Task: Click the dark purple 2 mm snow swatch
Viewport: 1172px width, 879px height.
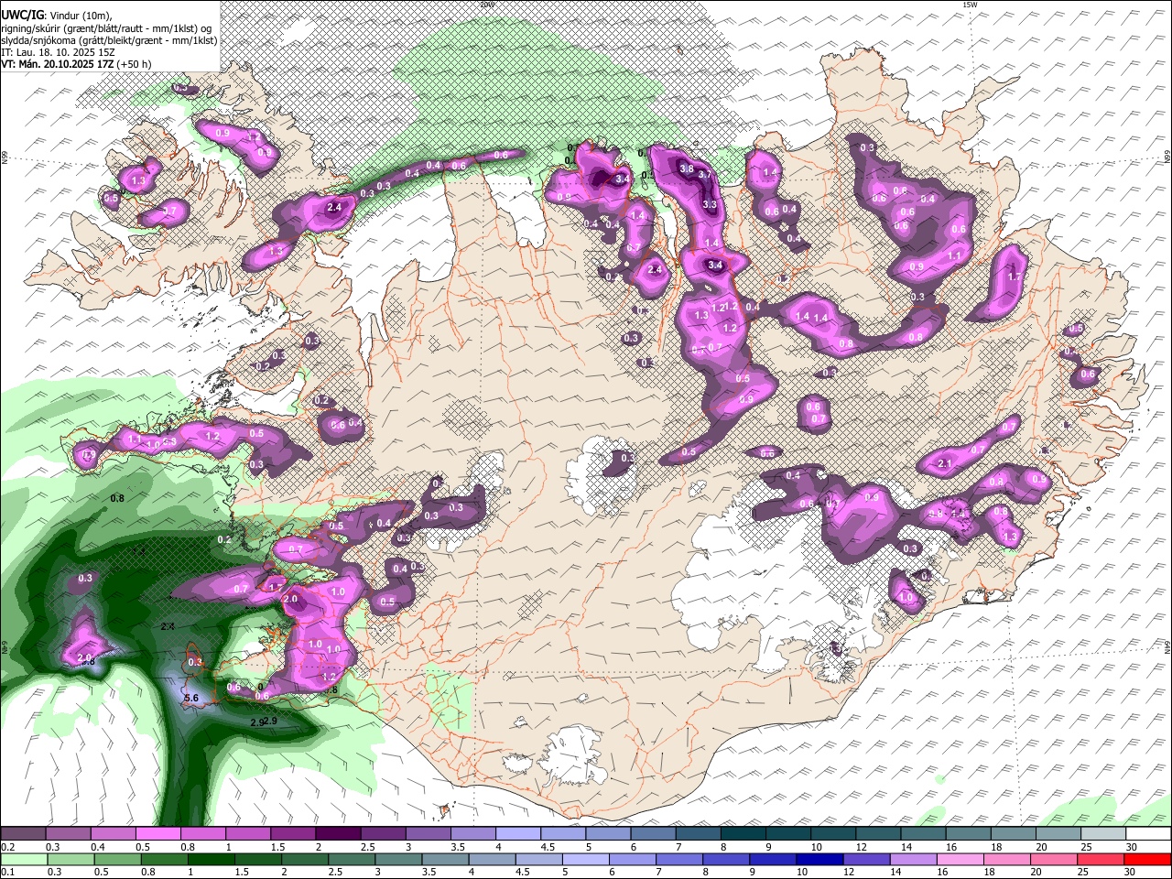Action: pyautogui.click(x=338, y=833)
